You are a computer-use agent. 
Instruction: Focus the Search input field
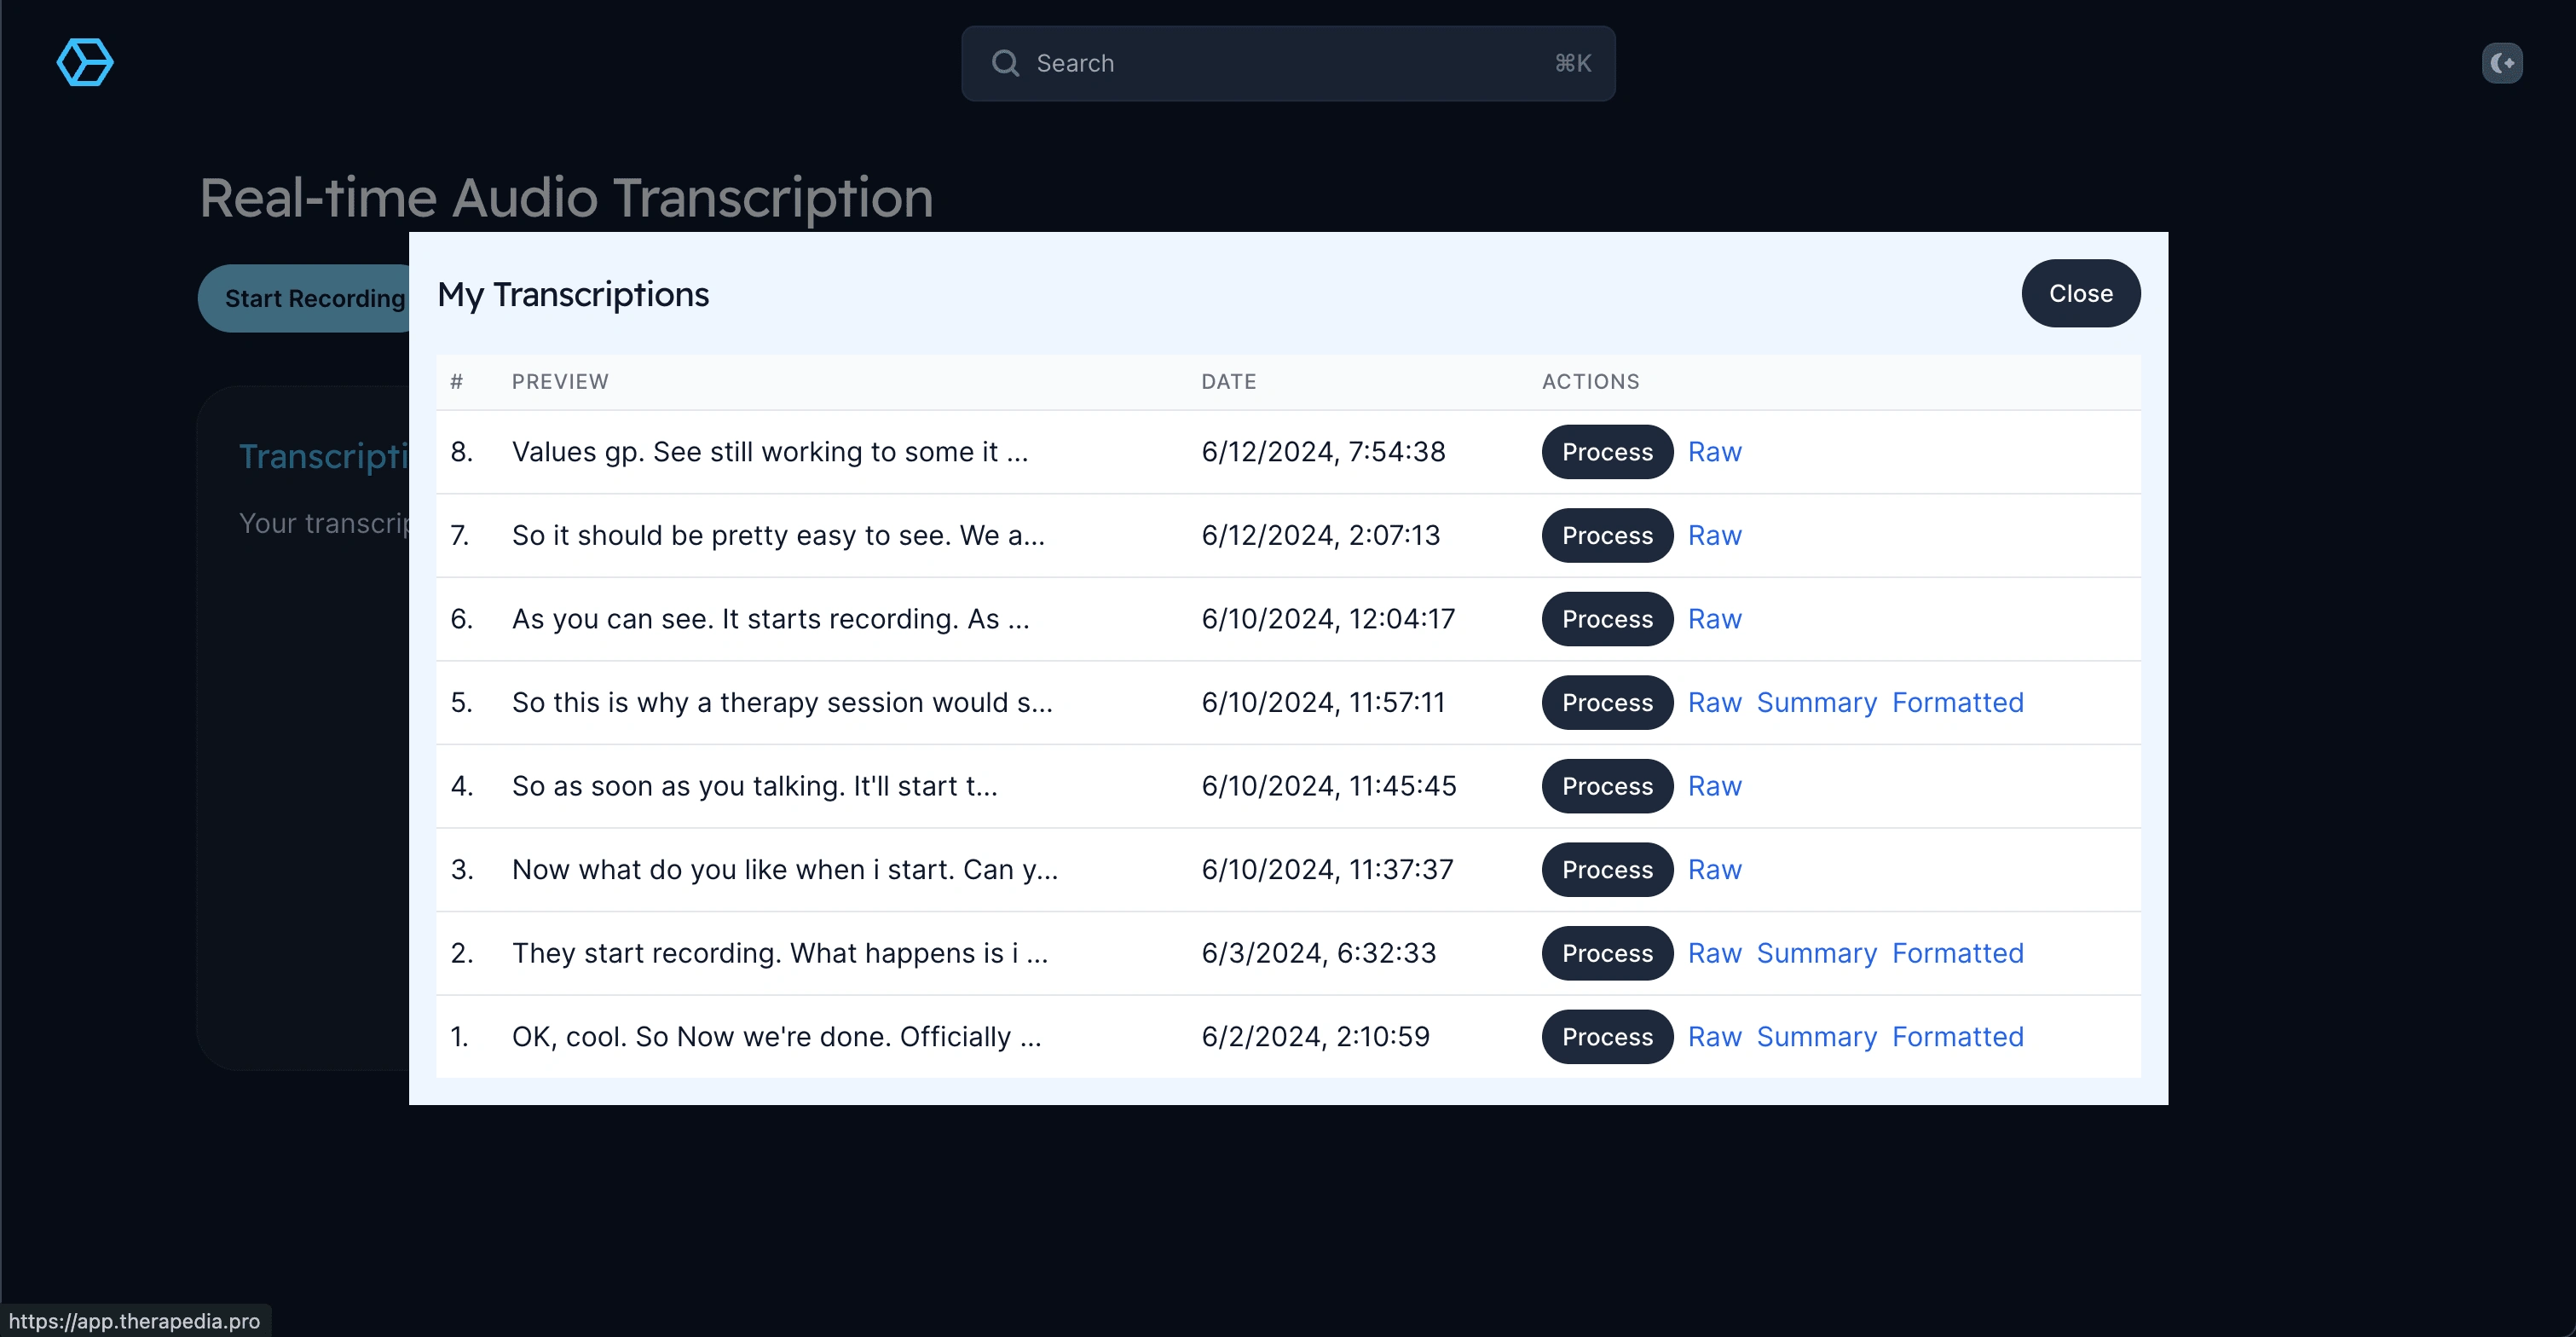1288,63
